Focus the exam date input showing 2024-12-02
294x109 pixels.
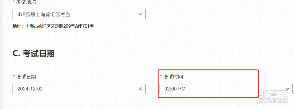79,89
